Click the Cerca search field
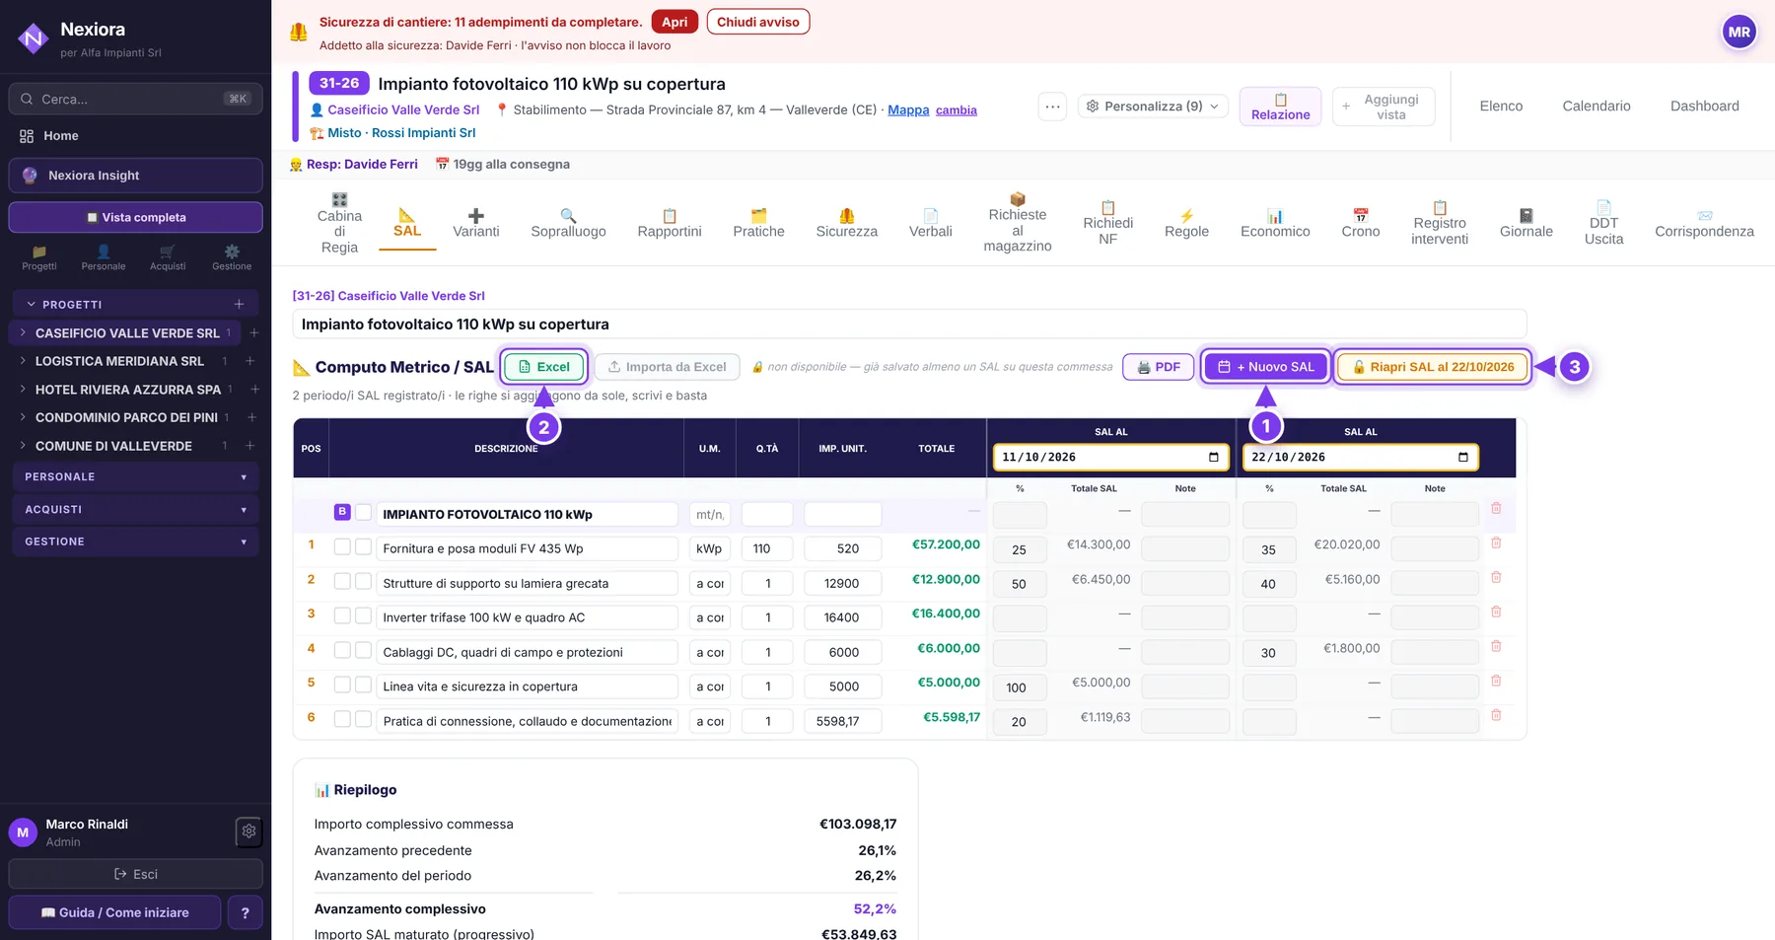Viewport: 1775px width, 940px height. 135,99
